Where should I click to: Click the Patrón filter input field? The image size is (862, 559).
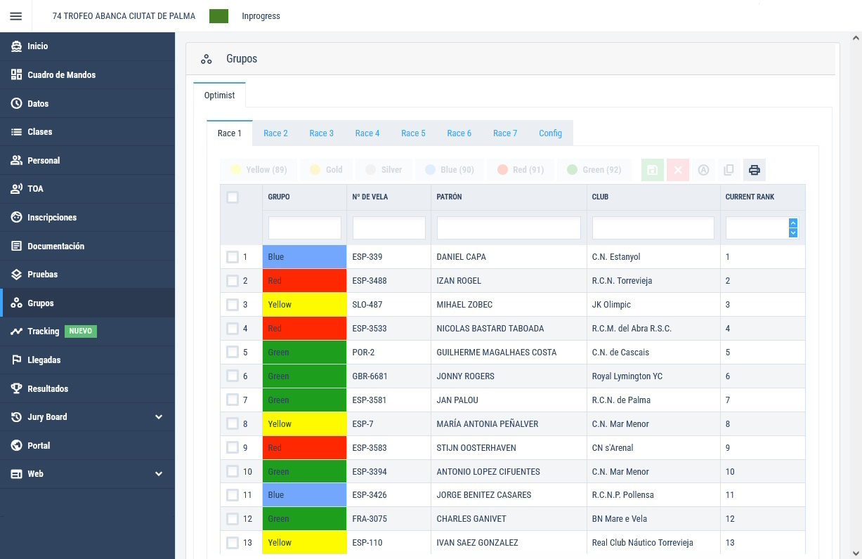click(509, 228)
